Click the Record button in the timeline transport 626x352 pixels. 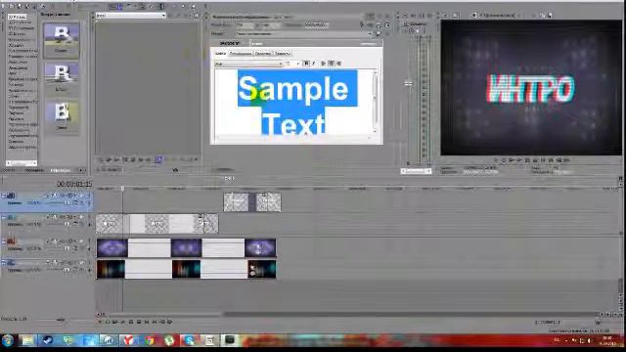(x=100, y=322)
